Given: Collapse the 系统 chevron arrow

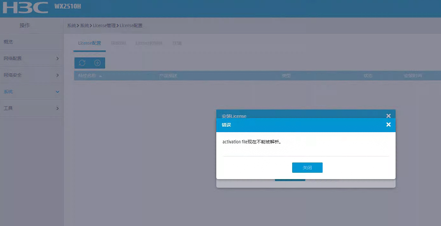Looking at the screenshot, I should pyautogui.click(x=58, y=91).
